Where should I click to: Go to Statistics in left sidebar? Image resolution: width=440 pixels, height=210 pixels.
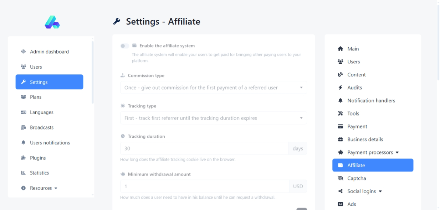(39, 173)
